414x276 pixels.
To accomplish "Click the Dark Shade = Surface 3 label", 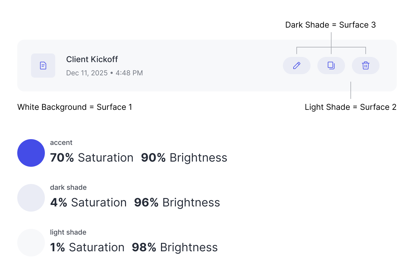I will 330,25.
